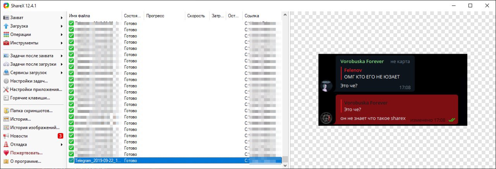Click the Настройки задач gear icon
The height and width of the screenshot is (169, 496).
point(6,81)
